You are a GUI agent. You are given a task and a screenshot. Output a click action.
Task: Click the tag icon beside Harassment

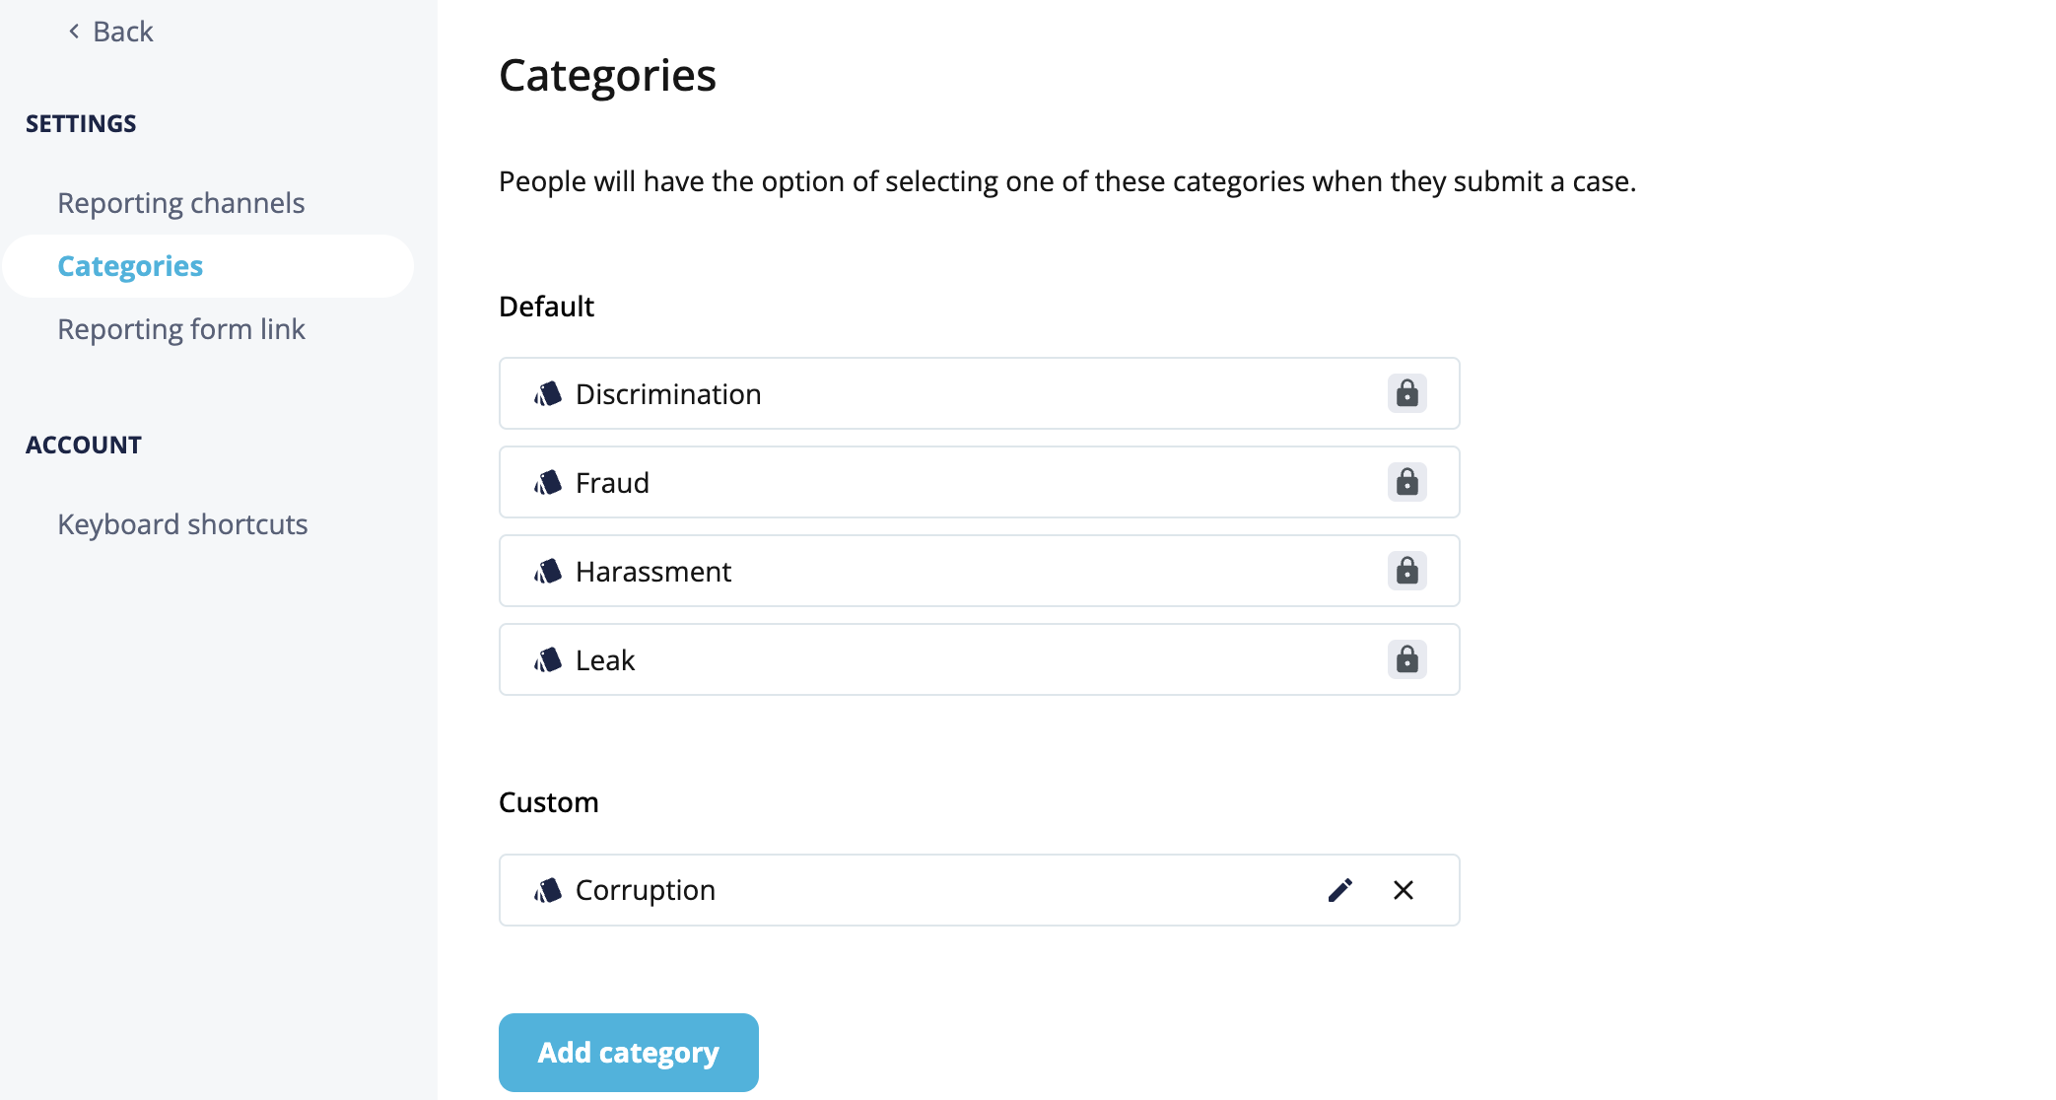coord(548,572)
